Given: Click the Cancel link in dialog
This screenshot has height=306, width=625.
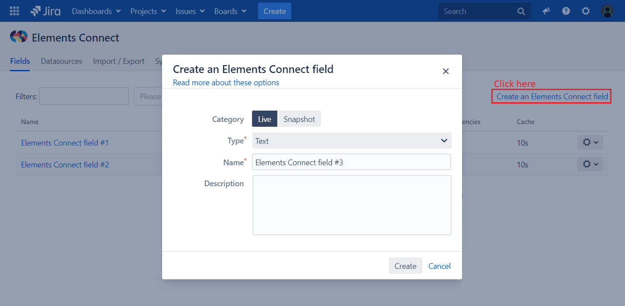Looking at the screenshot, I should [x=439, y=266].
